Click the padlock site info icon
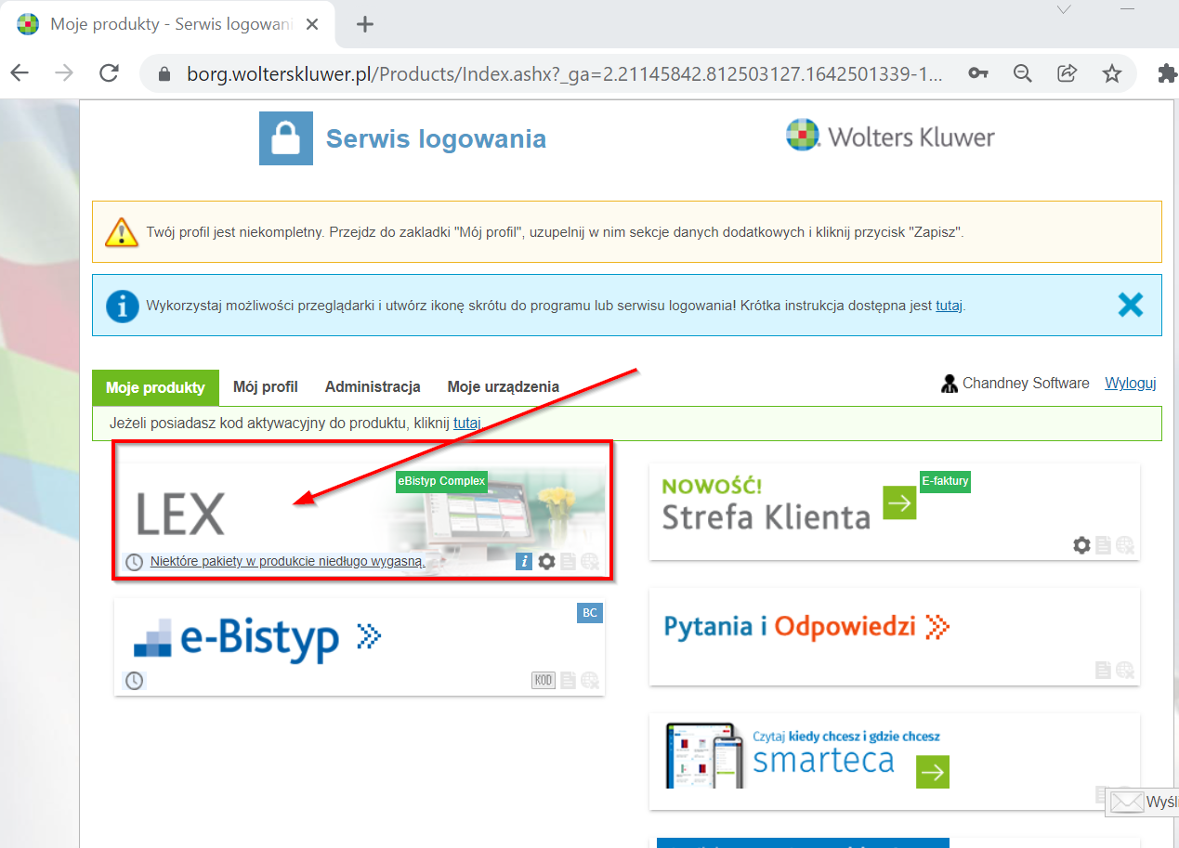1179x848 pixels. coord(165,73)
